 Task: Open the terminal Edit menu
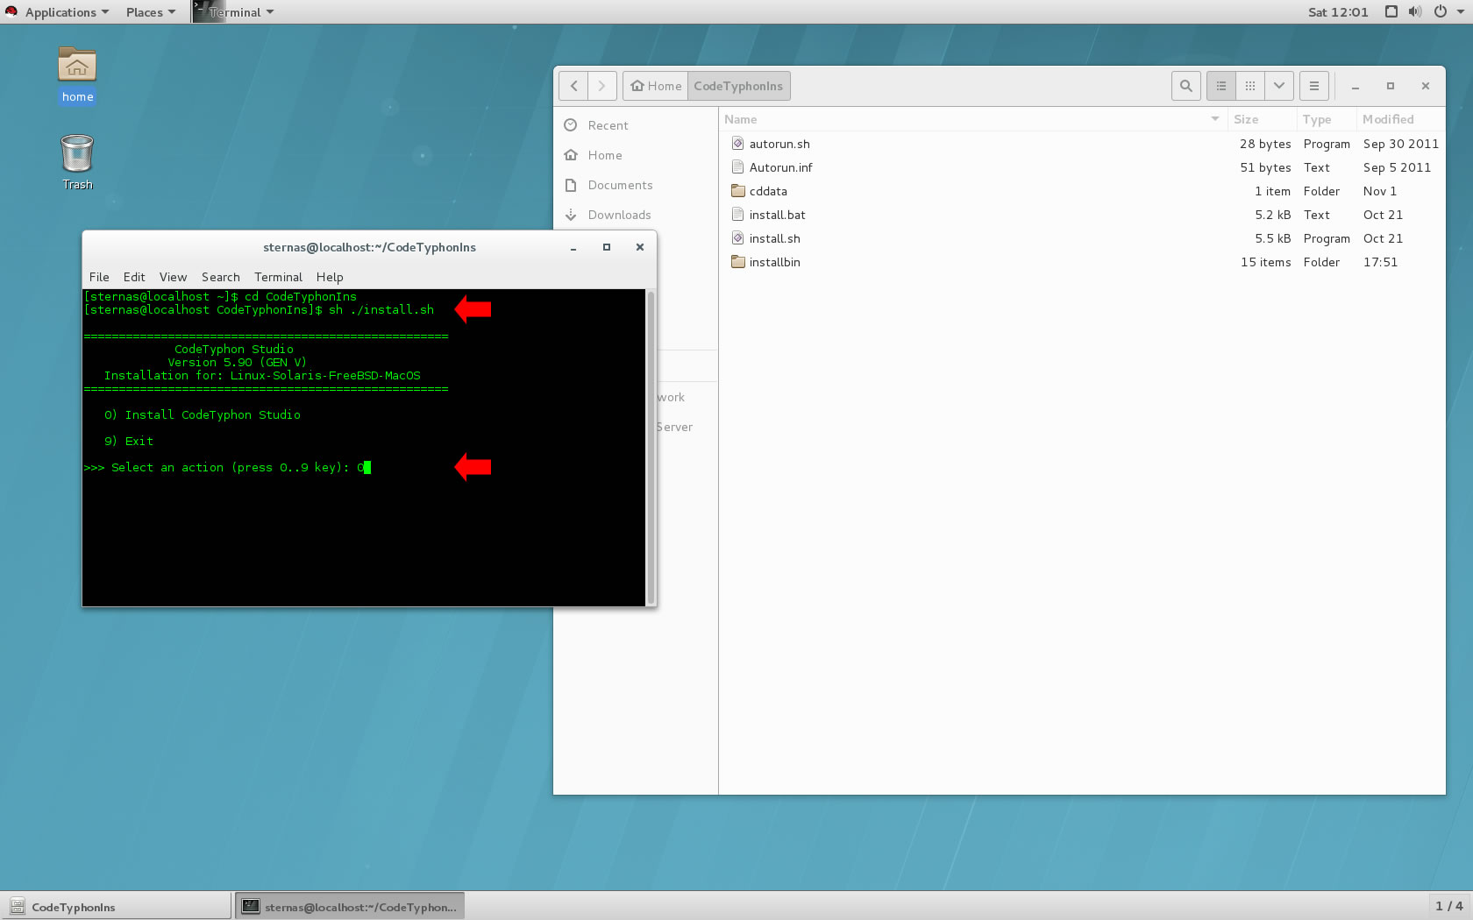tap(134, 277)
